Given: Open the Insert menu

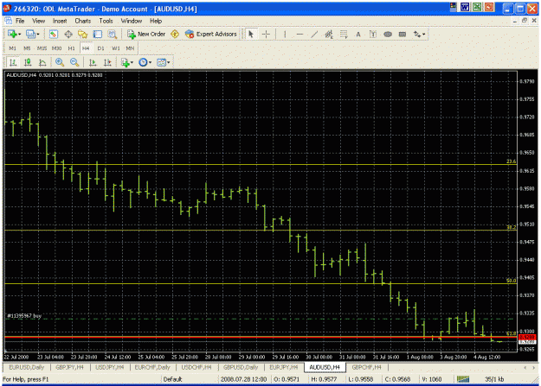Looking at the screenshot, I should pos(60,21).
